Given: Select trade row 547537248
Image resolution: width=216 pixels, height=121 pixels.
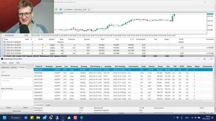Looking at the screenshot, I should pyautogui.click(x=123, y=79).
